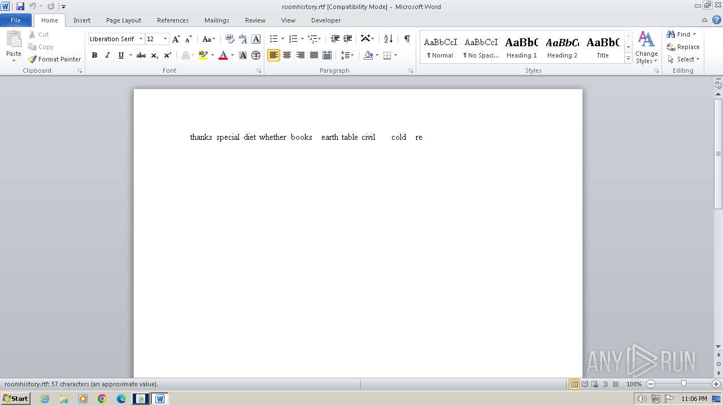The width and height of the screenshot is (723, 406).
Task: Click the Character Border icon
Action: tap(256, 39)
